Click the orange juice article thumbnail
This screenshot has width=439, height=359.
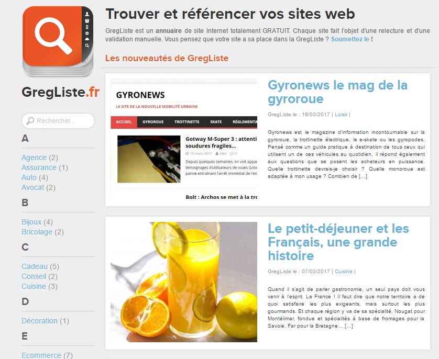(x=184, y=282)
